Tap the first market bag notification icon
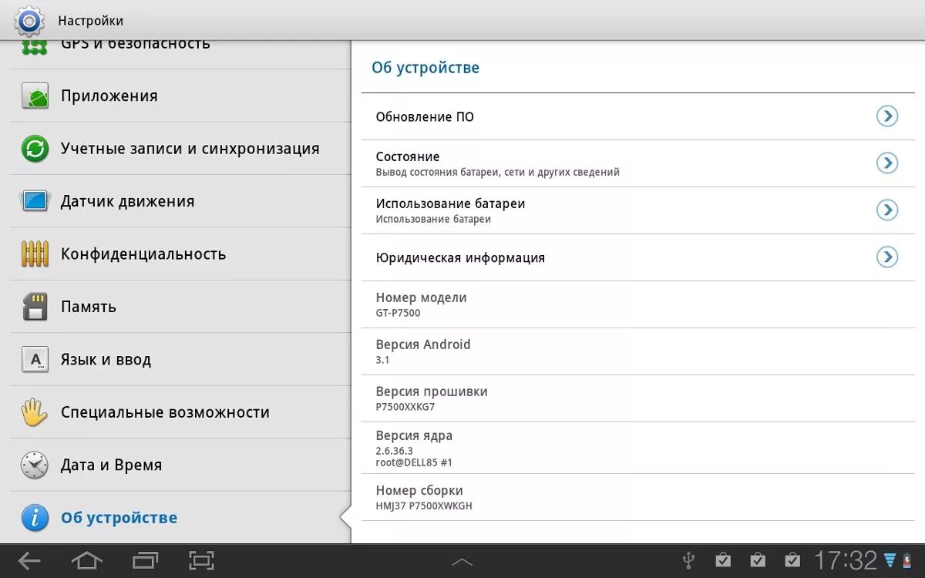 click(722, 560)
